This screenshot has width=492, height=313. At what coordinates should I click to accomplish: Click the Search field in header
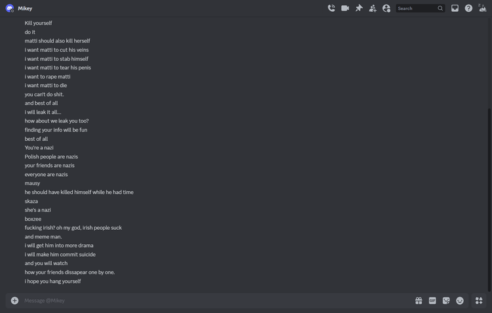(416, 9)
